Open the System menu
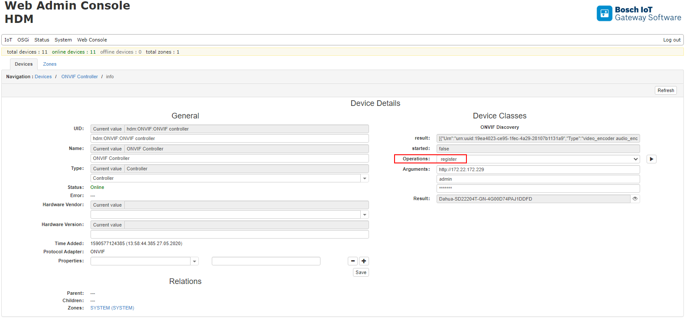This screenshot has width=686, height=319. pos(63,40)
